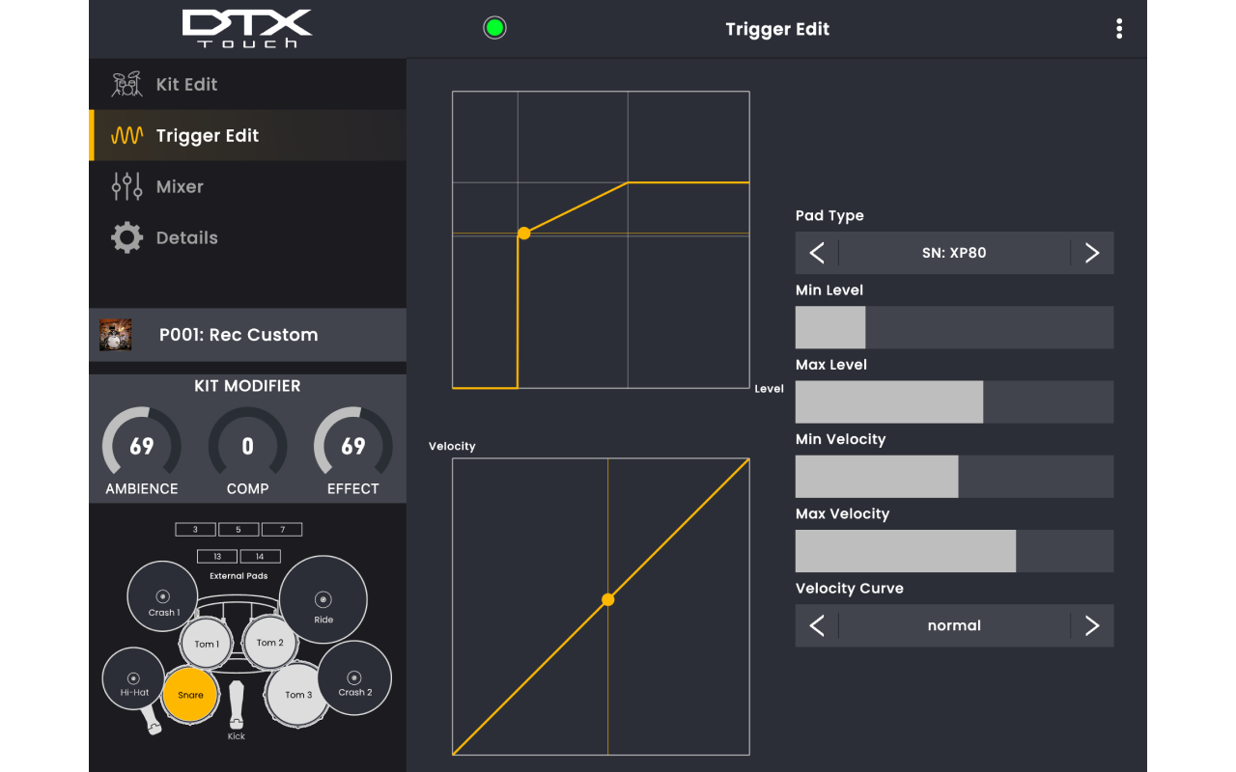Click the DTX Touch logo

246,29
